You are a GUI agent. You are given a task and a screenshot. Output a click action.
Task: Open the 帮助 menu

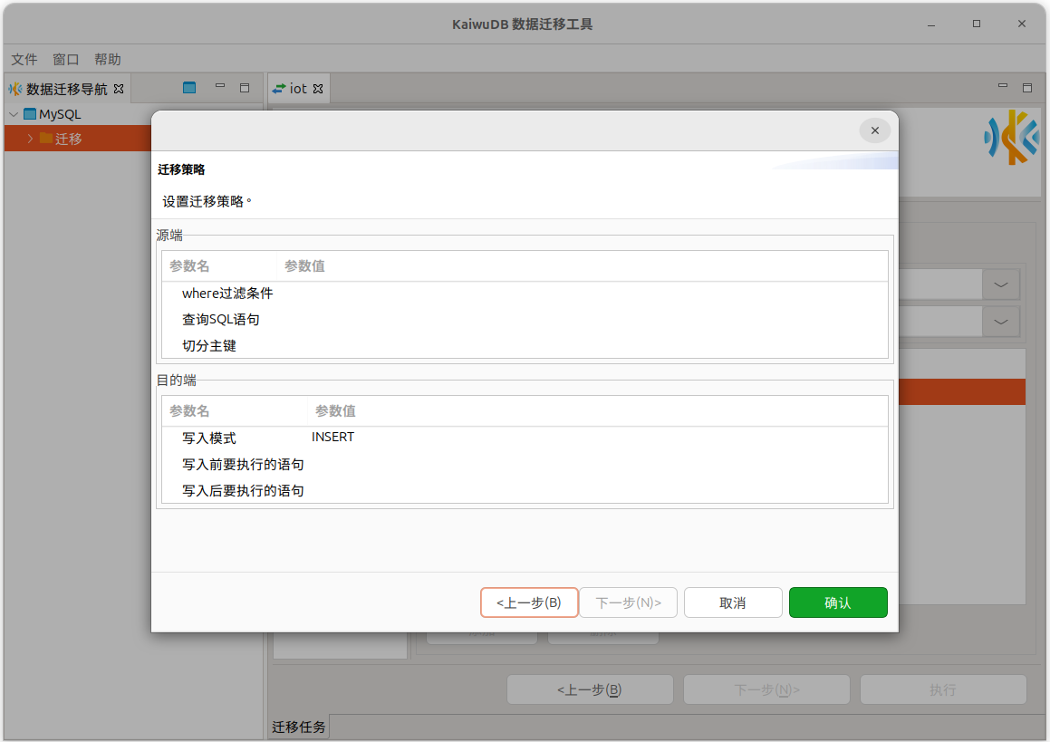(x=108, y=59)
